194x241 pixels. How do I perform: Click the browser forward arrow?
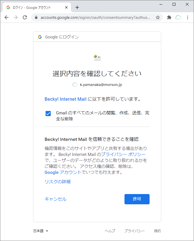[16, 17]
